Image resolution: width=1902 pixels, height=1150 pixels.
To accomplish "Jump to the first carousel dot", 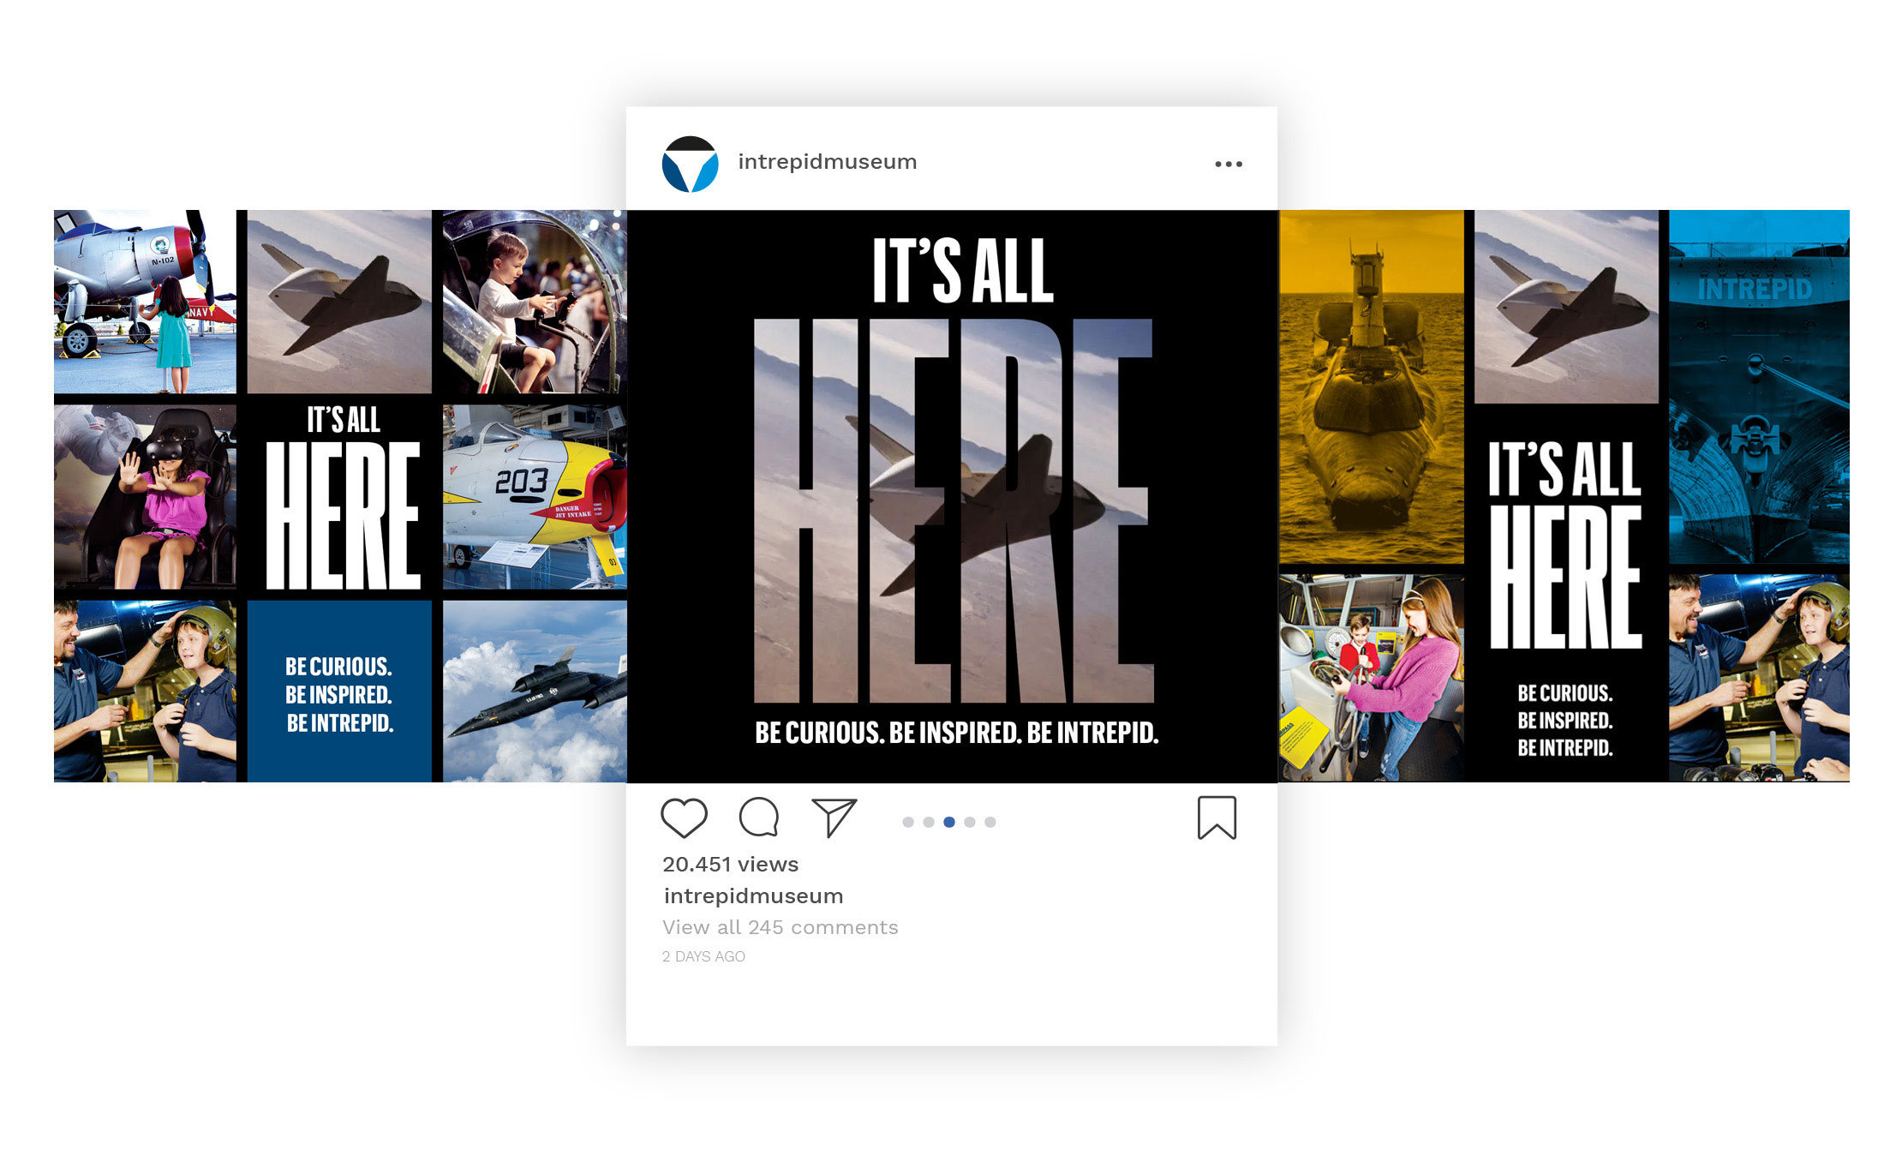I will click(x=908, y=822).
